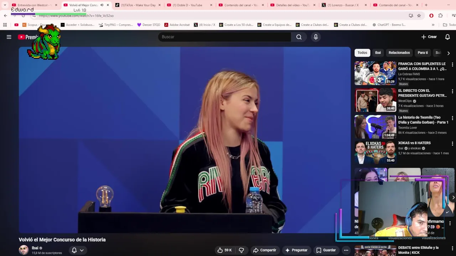This screenshot has height=256, width=456.
Task: Click the YouTube Premium logo
Action: 28,37
